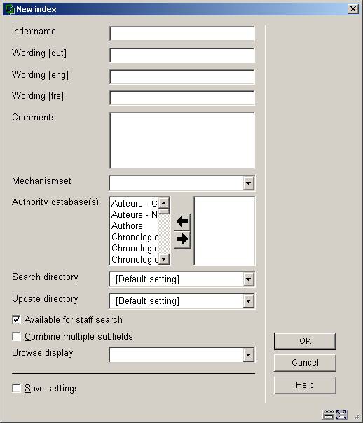Open the Mechanismset dropdown
The height and width of the screenshot is (423, 363).
coord(248,183)
